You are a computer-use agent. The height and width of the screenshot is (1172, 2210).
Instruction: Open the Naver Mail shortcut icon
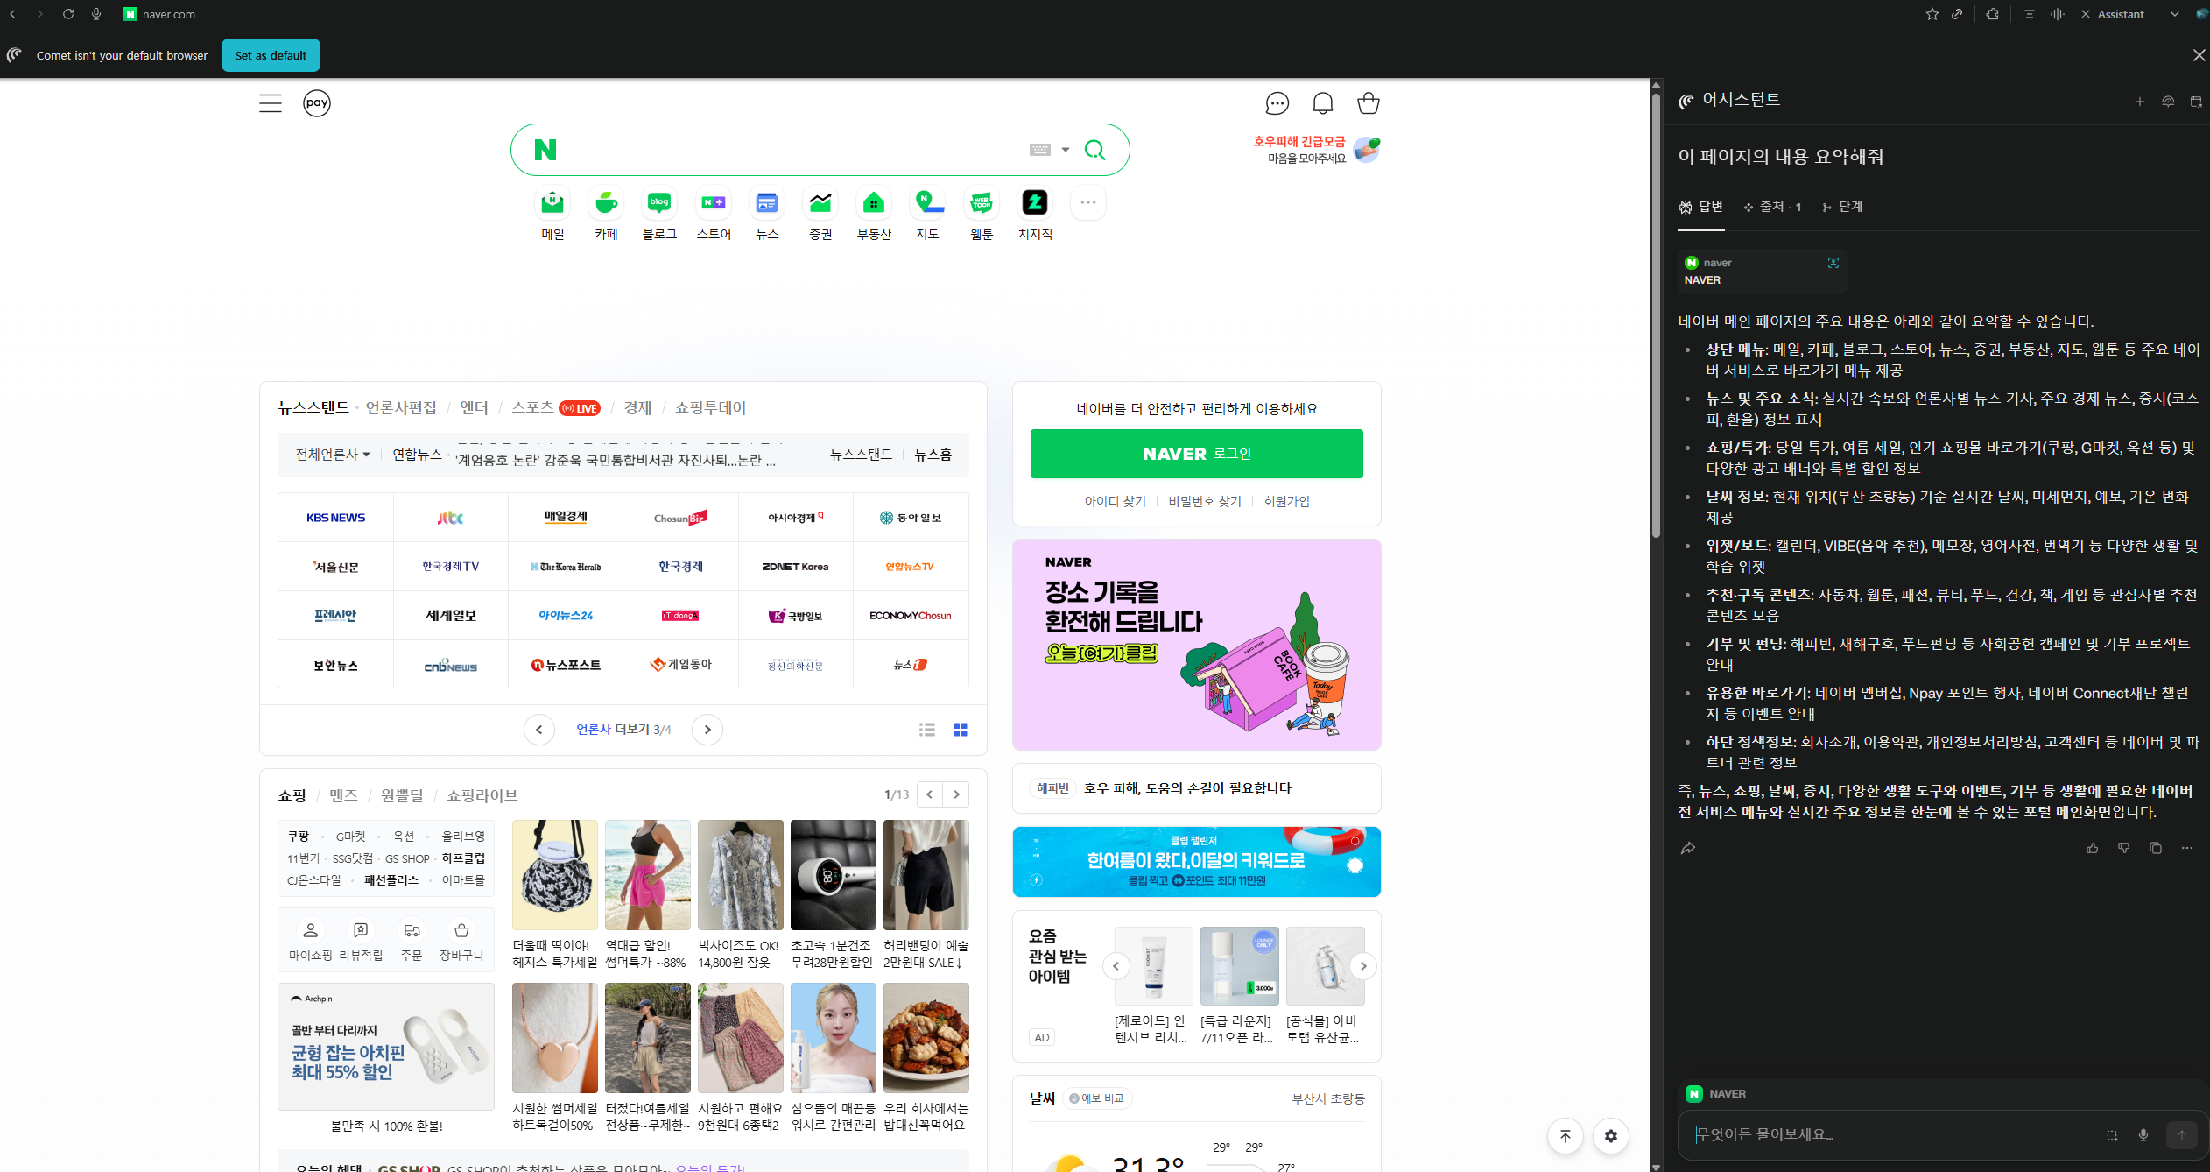point(552,203)
